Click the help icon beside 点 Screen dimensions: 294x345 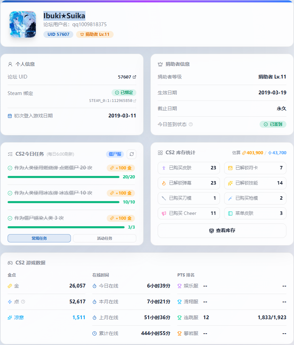click(23, 302)
